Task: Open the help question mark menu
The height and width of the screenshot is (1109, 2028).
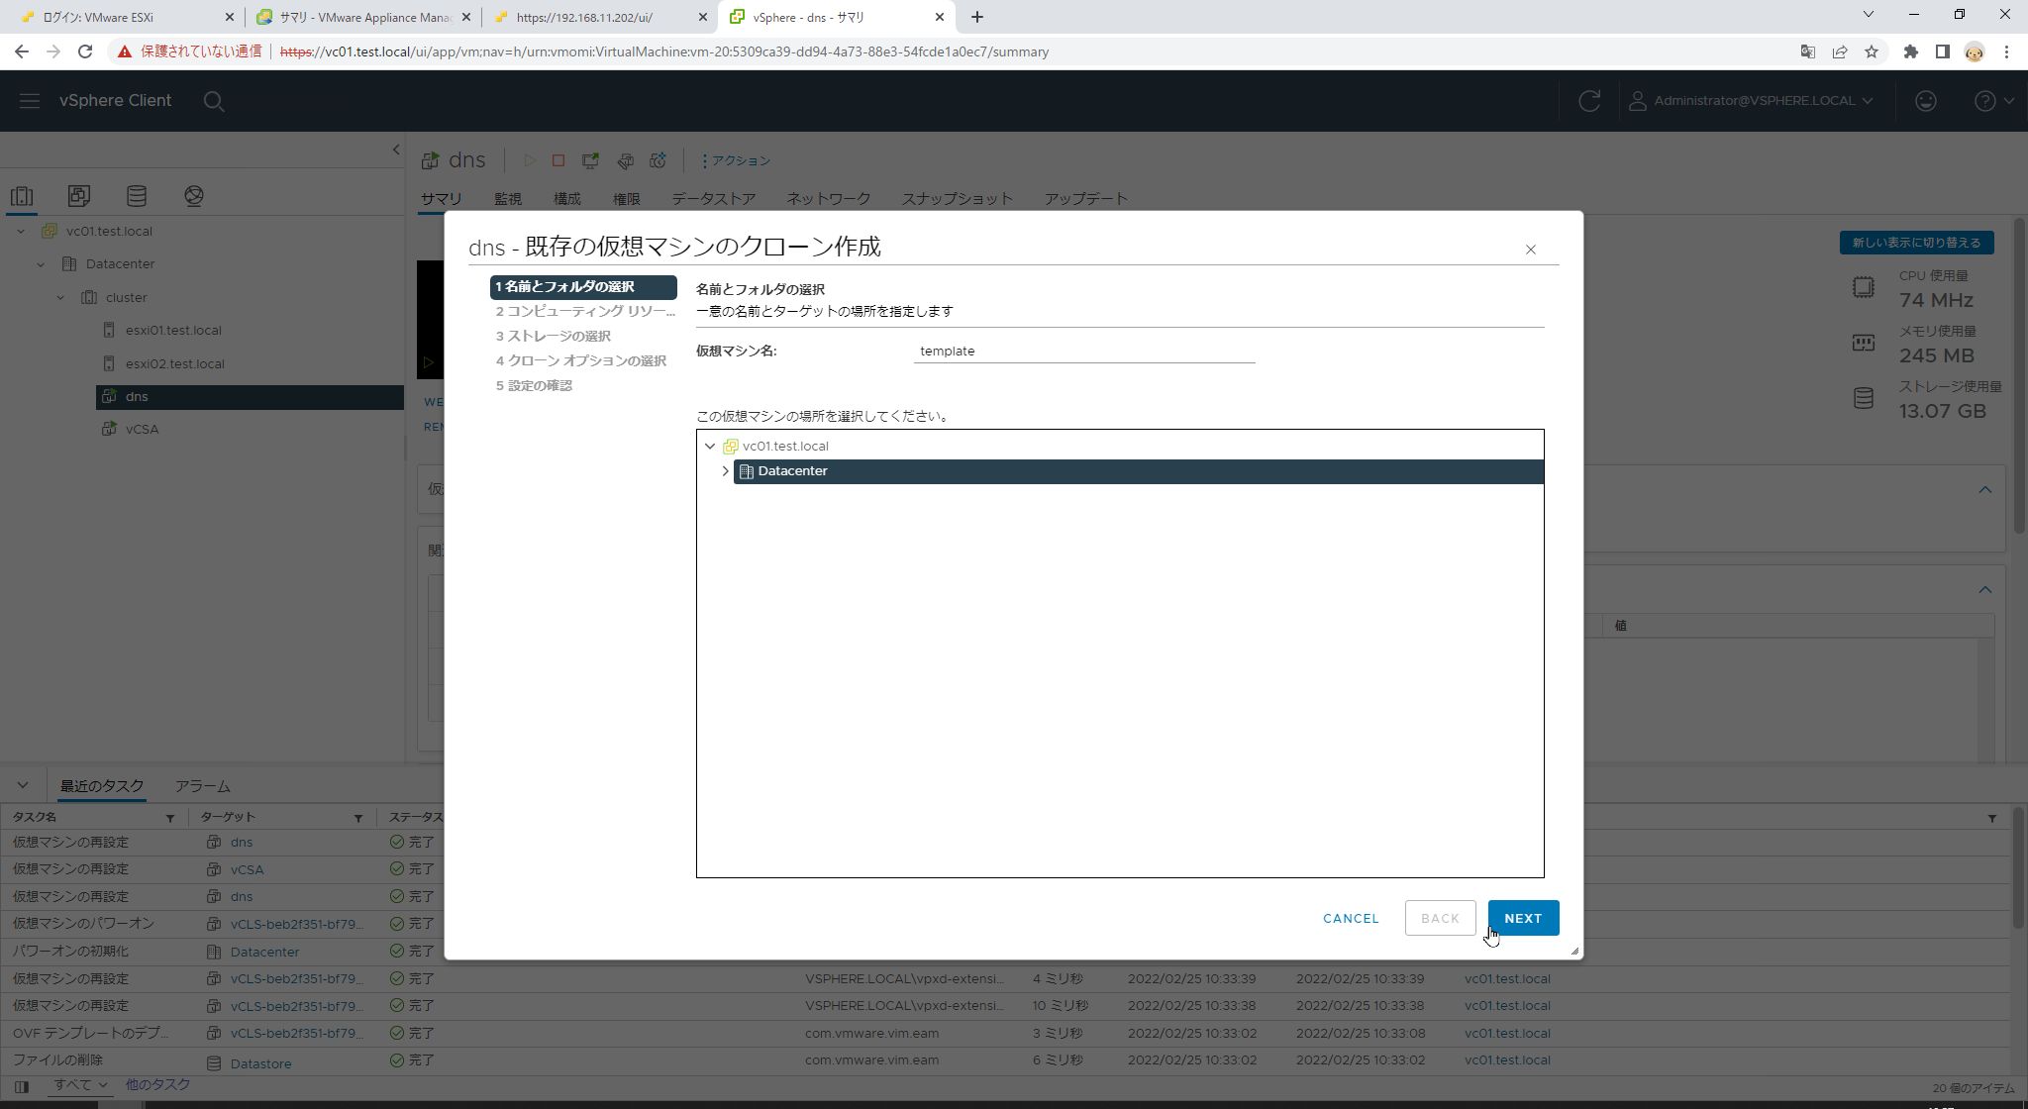Action: [1993, 101]
